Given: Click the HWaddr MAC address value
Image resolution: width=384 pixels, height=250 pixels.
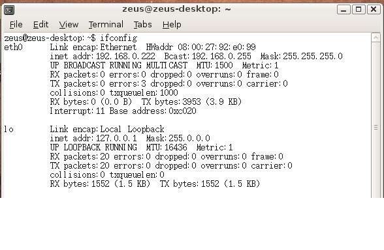Looking at the screenshot, I should [x=217, y=47].
